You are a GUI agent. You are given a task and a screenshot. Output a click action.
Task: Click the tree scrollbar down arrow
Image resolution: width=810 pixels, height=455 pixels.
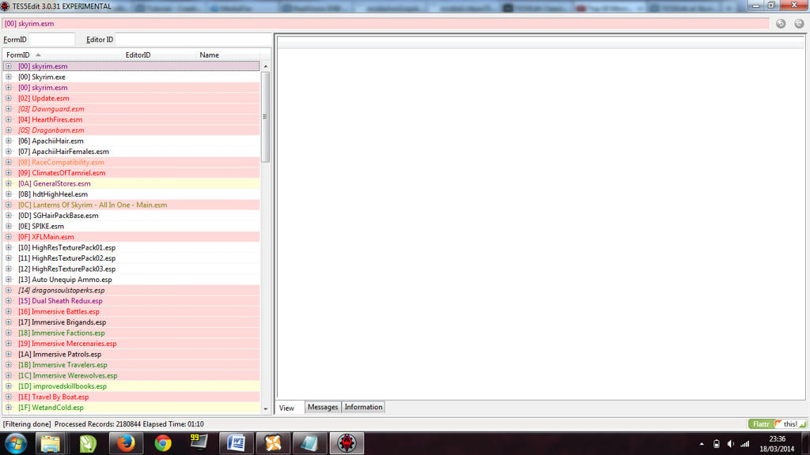(266, 409)
